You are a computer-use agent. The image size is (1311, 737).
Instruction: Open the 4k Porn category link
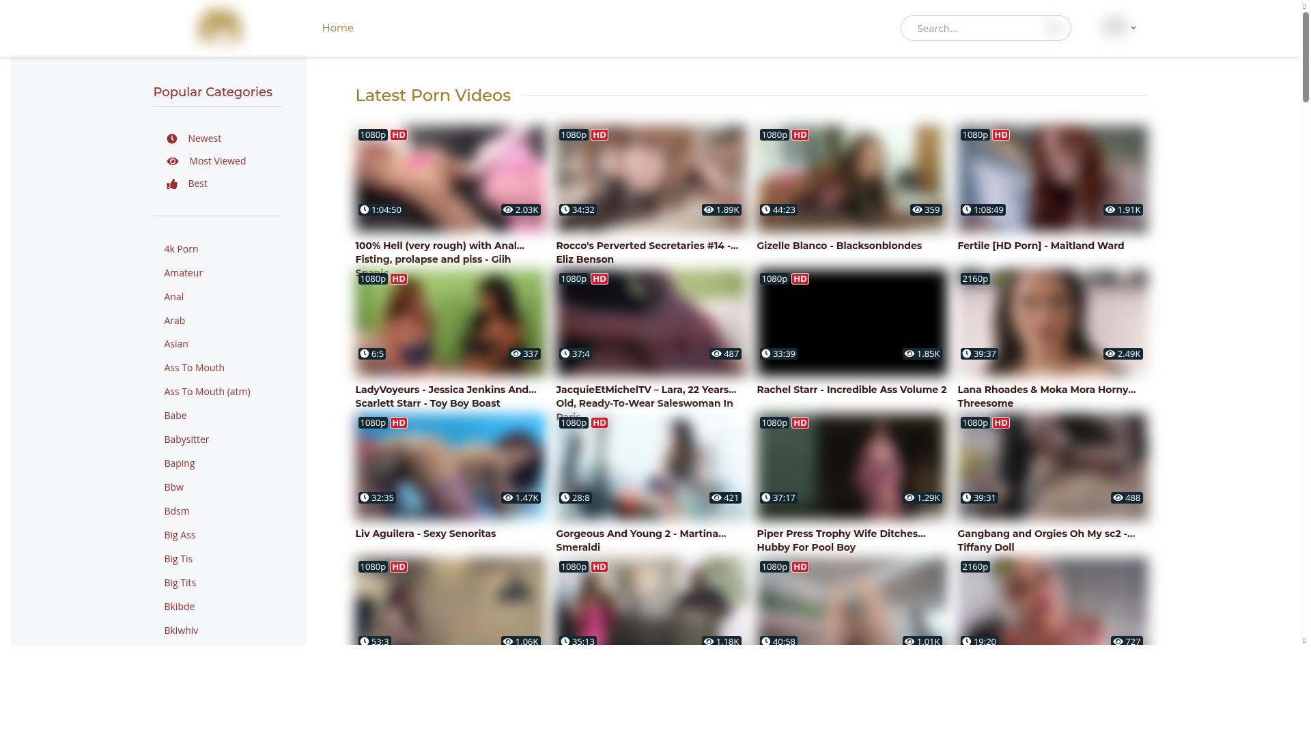tap(181, 249)
